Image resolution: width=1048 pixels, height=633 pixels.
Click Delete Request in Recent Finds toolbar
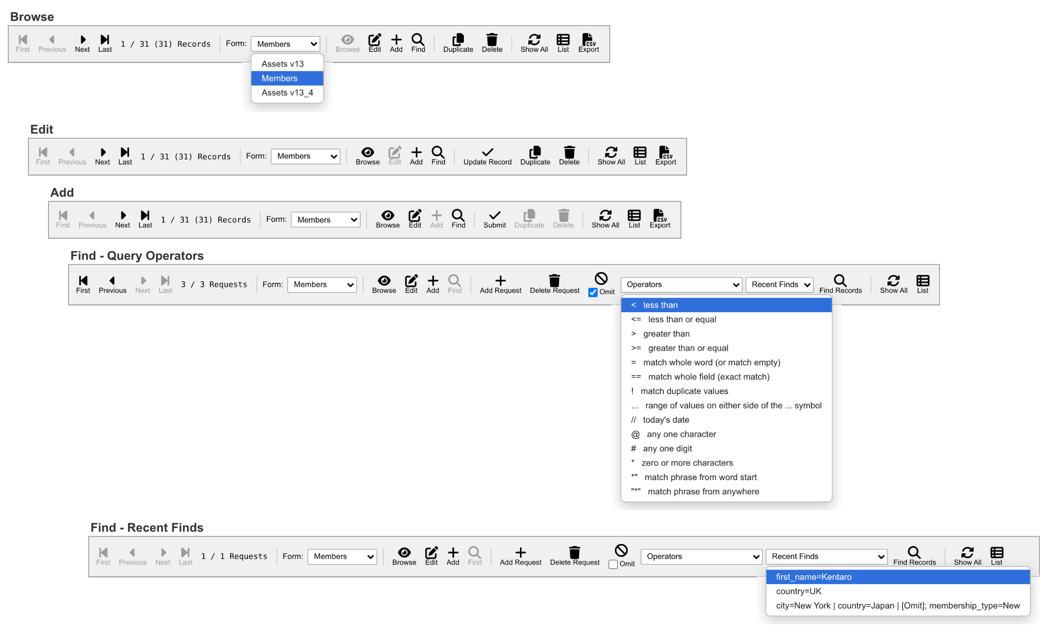tap(575, 557)
